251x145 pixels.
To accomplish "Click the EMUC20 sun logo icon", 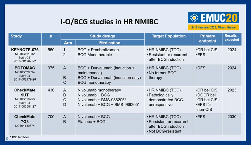I will (x=194, y=18).
